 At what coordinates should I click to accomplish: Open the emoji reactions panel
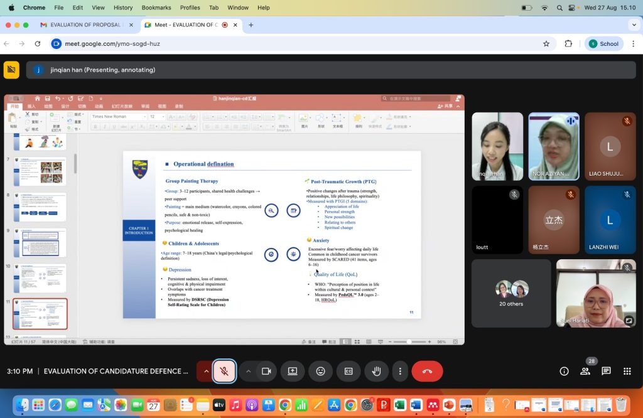tap(320, 371)
